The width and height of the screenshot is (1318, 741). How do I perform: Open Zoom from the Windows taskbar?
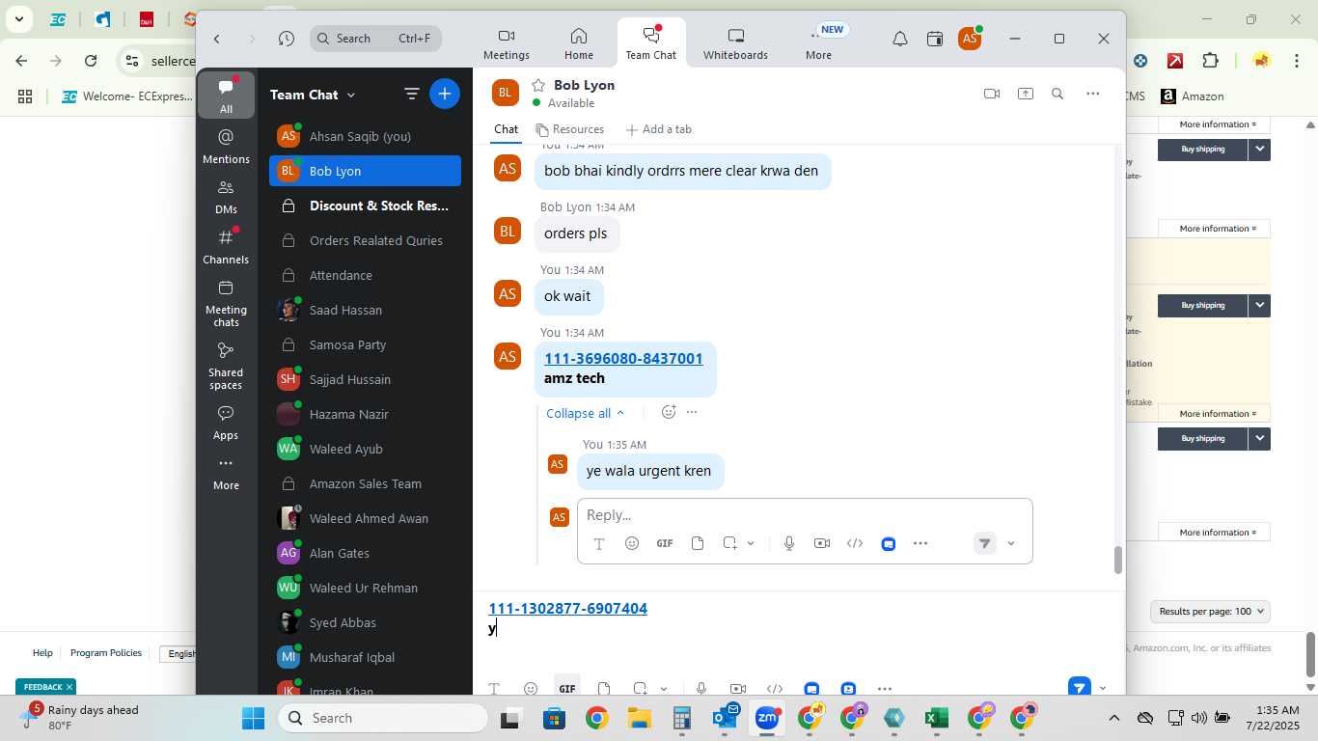(x=767, y=718)
